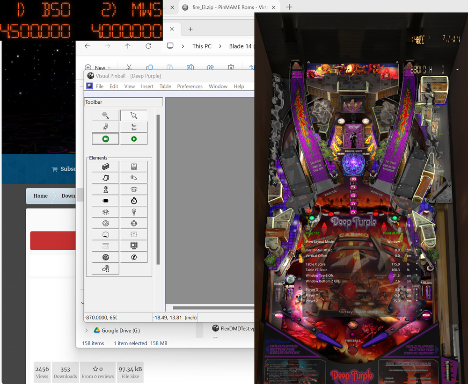Start the green camera mode button
The height and width of the screenshot is (384, 468).
(106, 139)
